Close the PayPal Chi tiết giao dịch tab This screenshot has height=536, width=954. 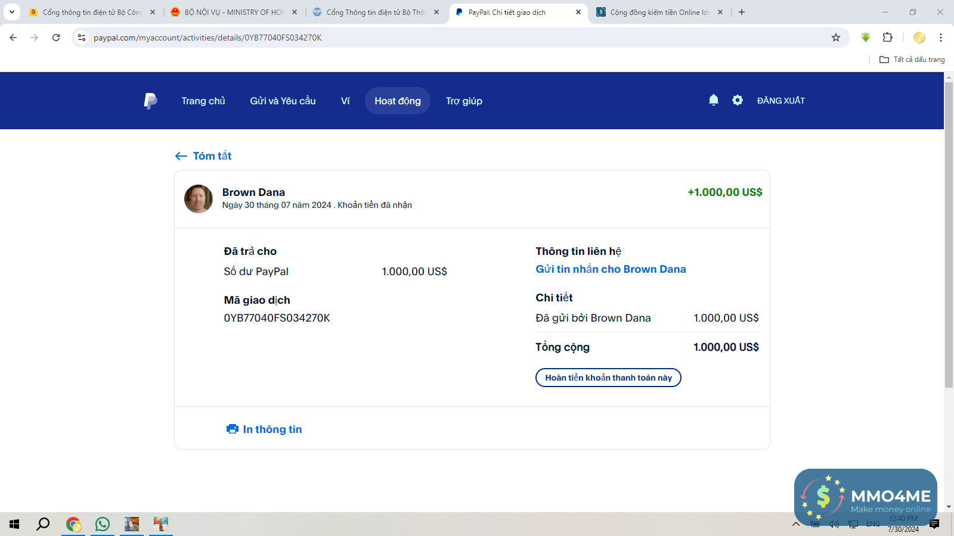pyautogui.click(x=578, y=12)
